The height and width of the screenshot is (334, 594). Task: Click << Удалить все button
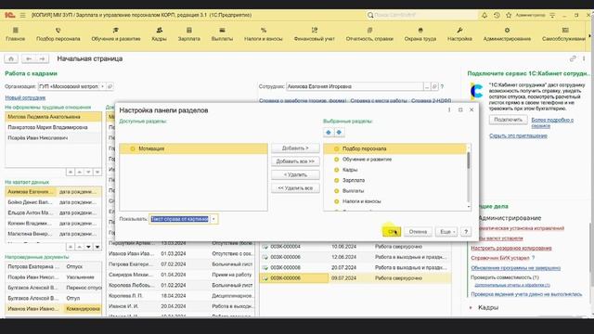pyautogui.click(x=295, y=187)
